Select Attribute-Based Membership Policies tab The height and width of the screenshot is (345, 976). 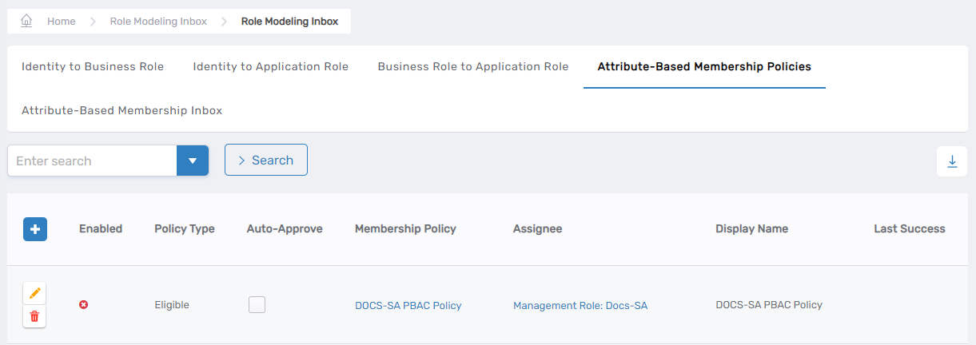pos(704,67)
